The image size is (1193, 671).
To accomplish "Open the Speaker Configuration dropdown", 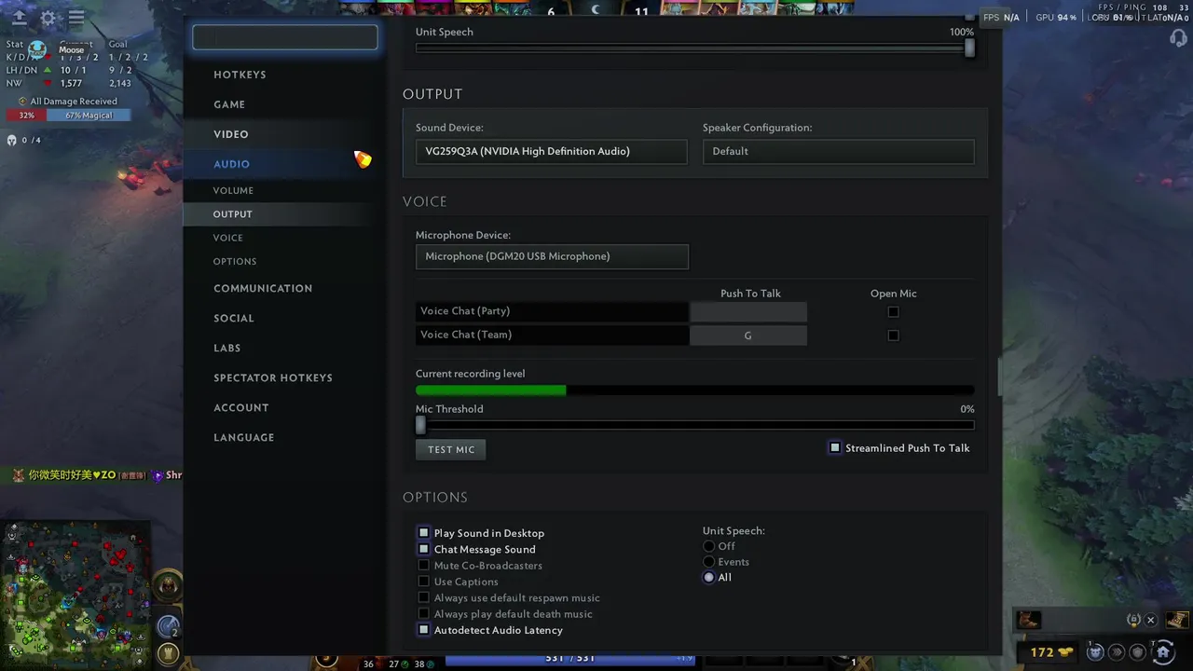I will click(x=838, y=151).
